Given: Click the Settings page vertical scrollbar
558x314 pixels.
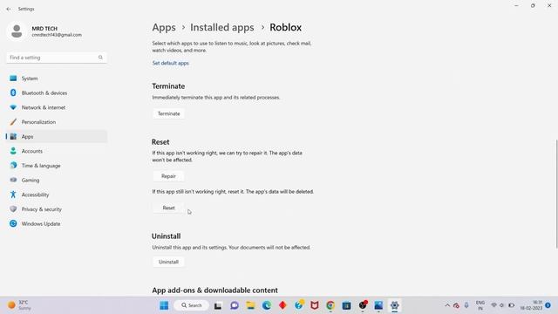Looking at the screenshot, I should coord(556,194).
